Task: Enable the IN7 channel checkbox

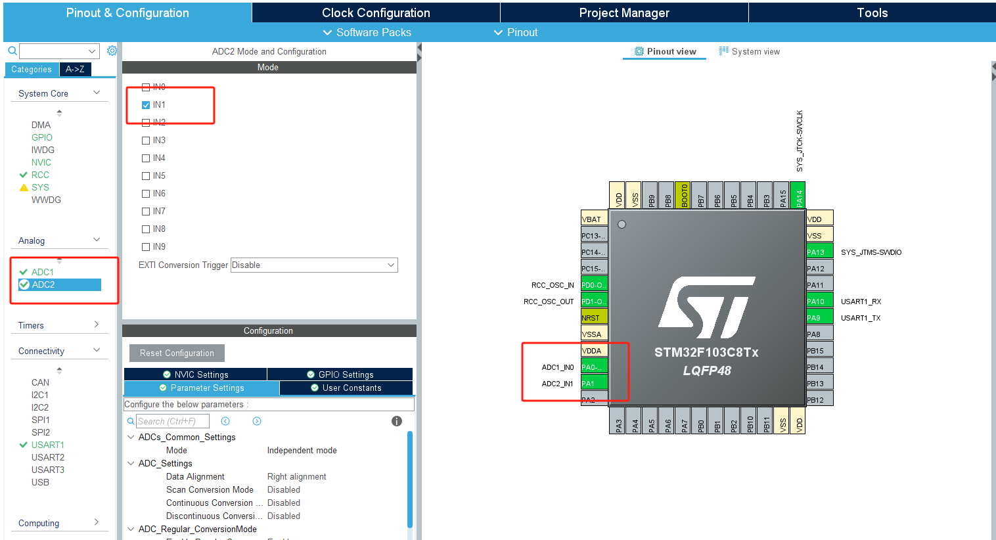Action: point(146,211)
